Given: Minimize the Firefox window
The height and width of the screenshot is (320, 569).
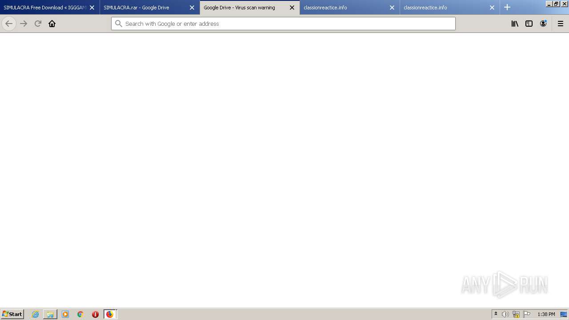Looking at the screenshot, I should point(549,4).
